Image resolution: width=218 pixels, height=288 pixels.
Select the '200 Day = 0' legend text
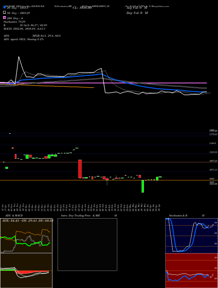pyautogui.click(x=15, y=18)
